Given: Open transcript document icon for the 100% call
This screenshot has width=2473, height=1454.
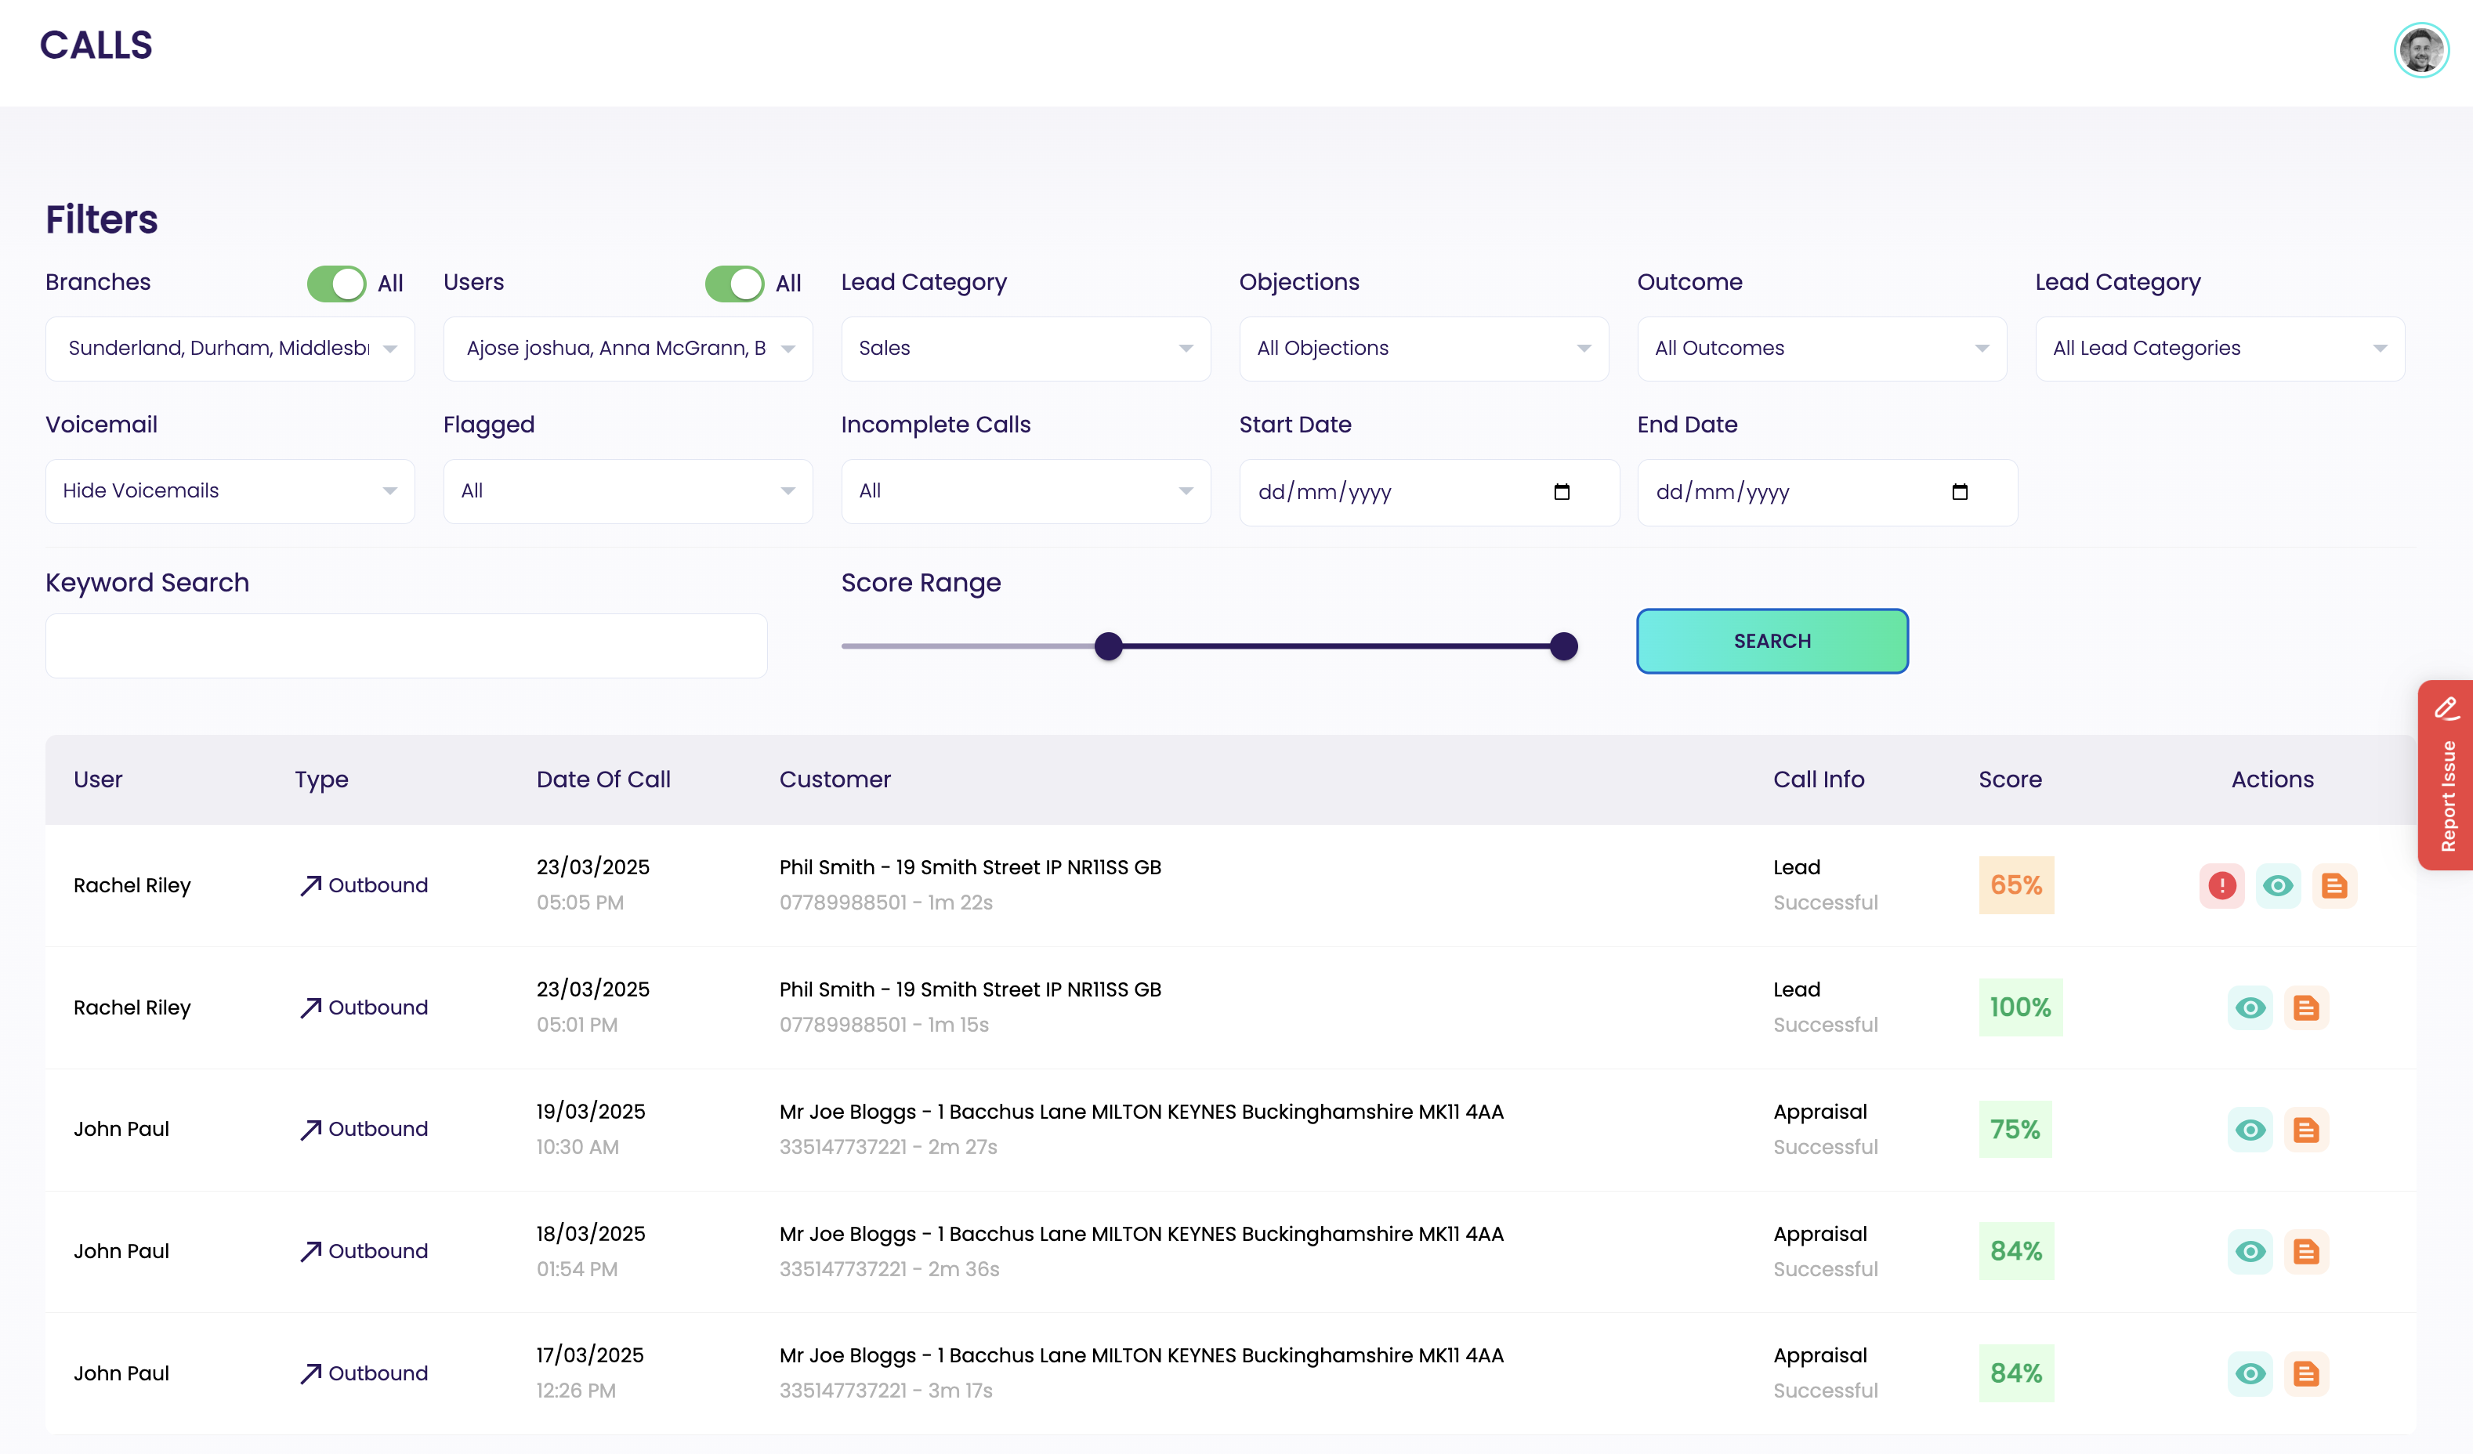Looking at the screenshot, I should (2305, 1007).
